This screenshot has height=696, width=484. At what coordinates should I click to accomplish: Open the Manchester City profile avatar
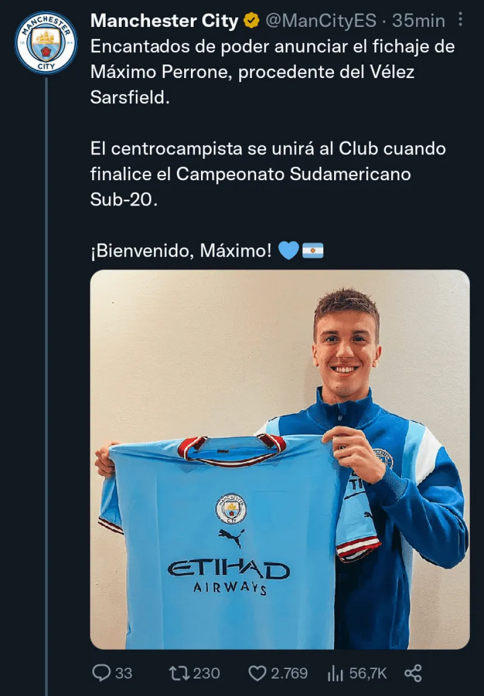45,43
